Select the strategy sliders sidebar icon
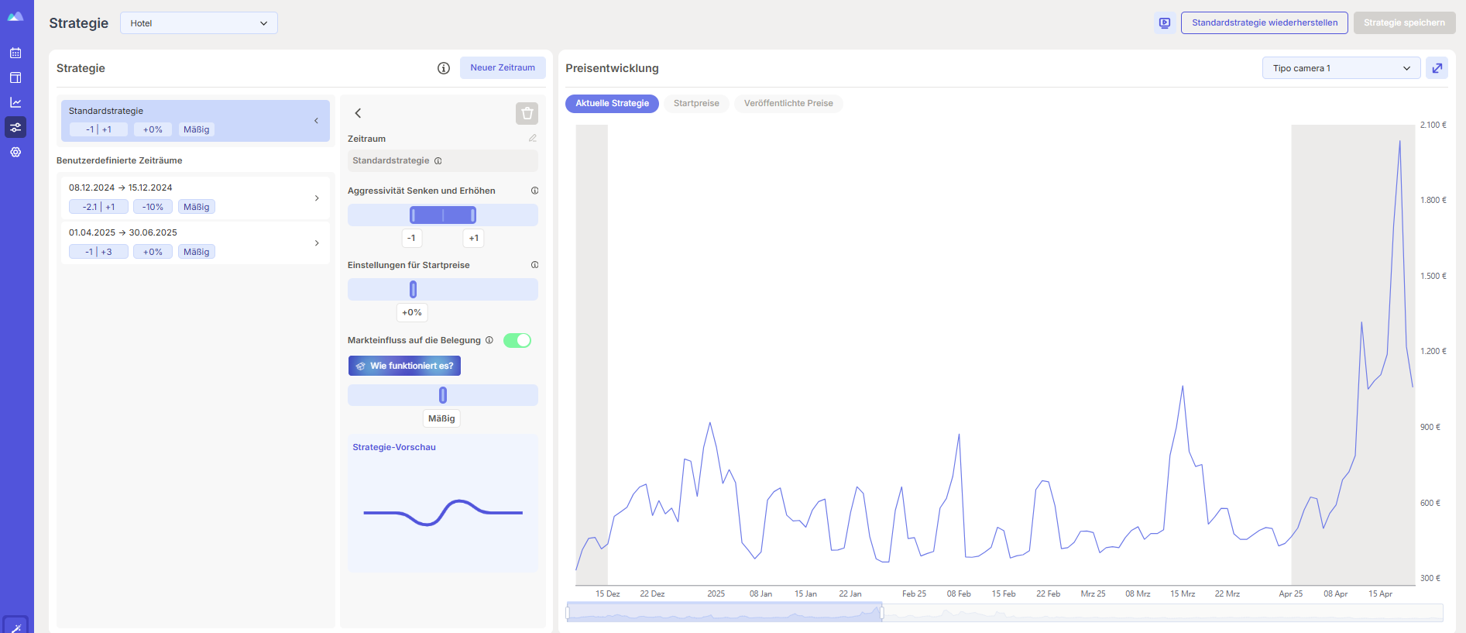This screenshot has width=1466, height=633. 15,127
